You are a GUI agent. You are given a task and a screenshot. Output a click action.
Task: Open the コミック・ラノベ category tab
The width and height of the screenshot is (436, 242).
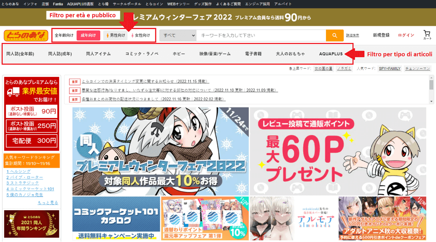tap(142, 54)
